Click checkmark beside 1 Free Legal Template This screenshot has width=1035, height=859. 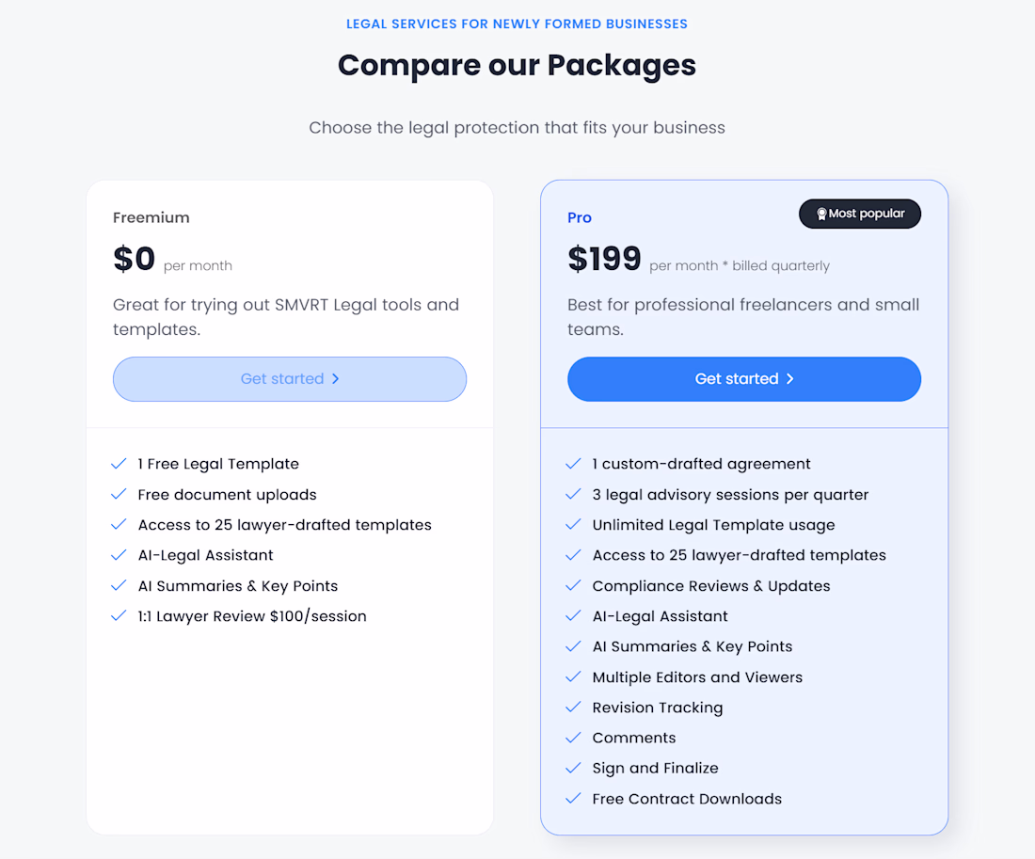[119, 464]
